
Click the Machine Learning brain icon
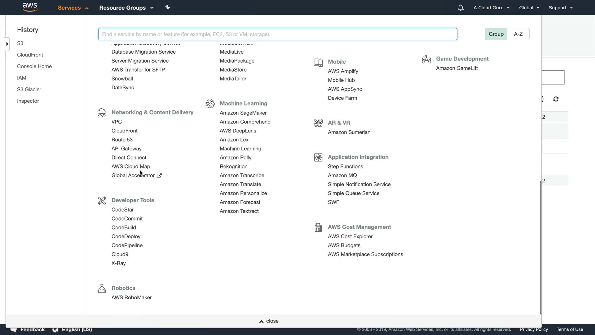pos(210,104)
